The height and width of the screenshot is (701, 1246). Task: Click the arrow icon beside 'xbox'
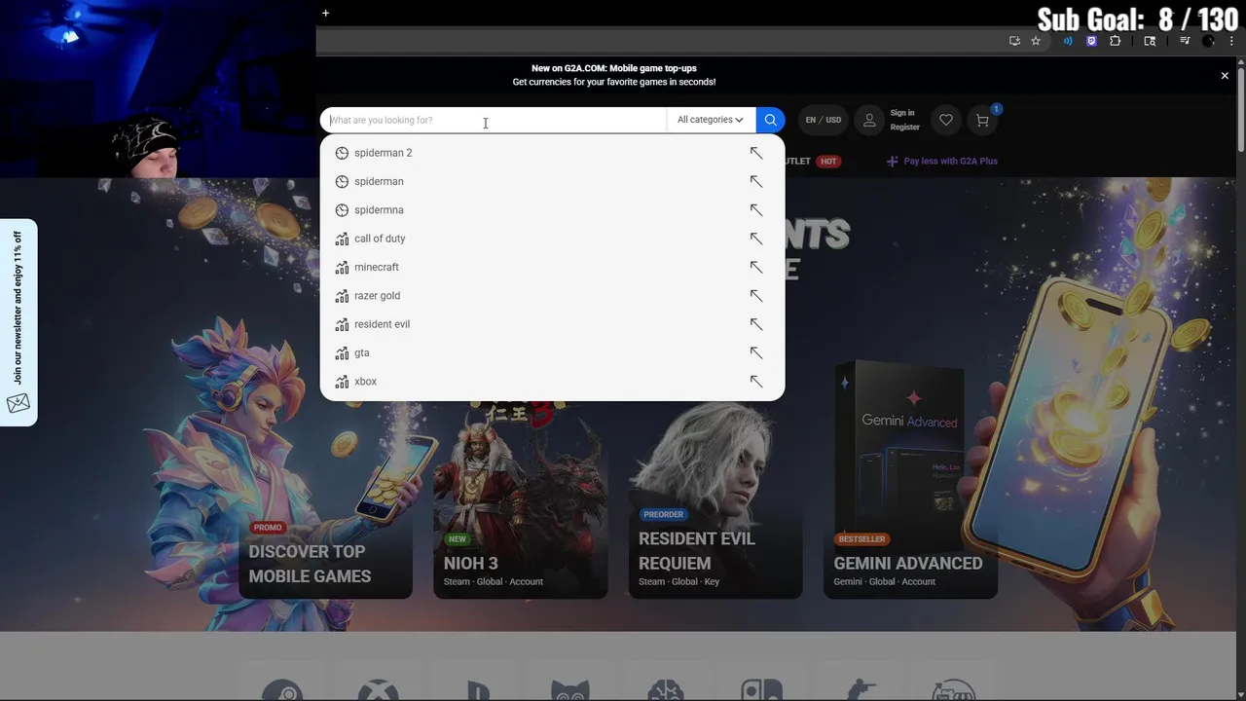(755, 382)
